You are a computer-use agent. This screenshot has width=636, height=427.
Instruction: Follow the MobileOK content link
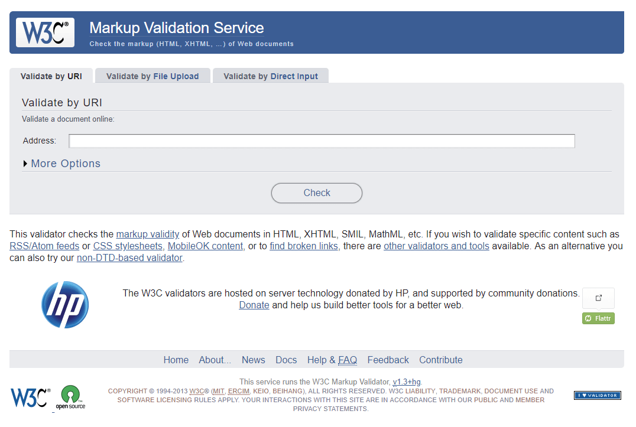(206, 246)
